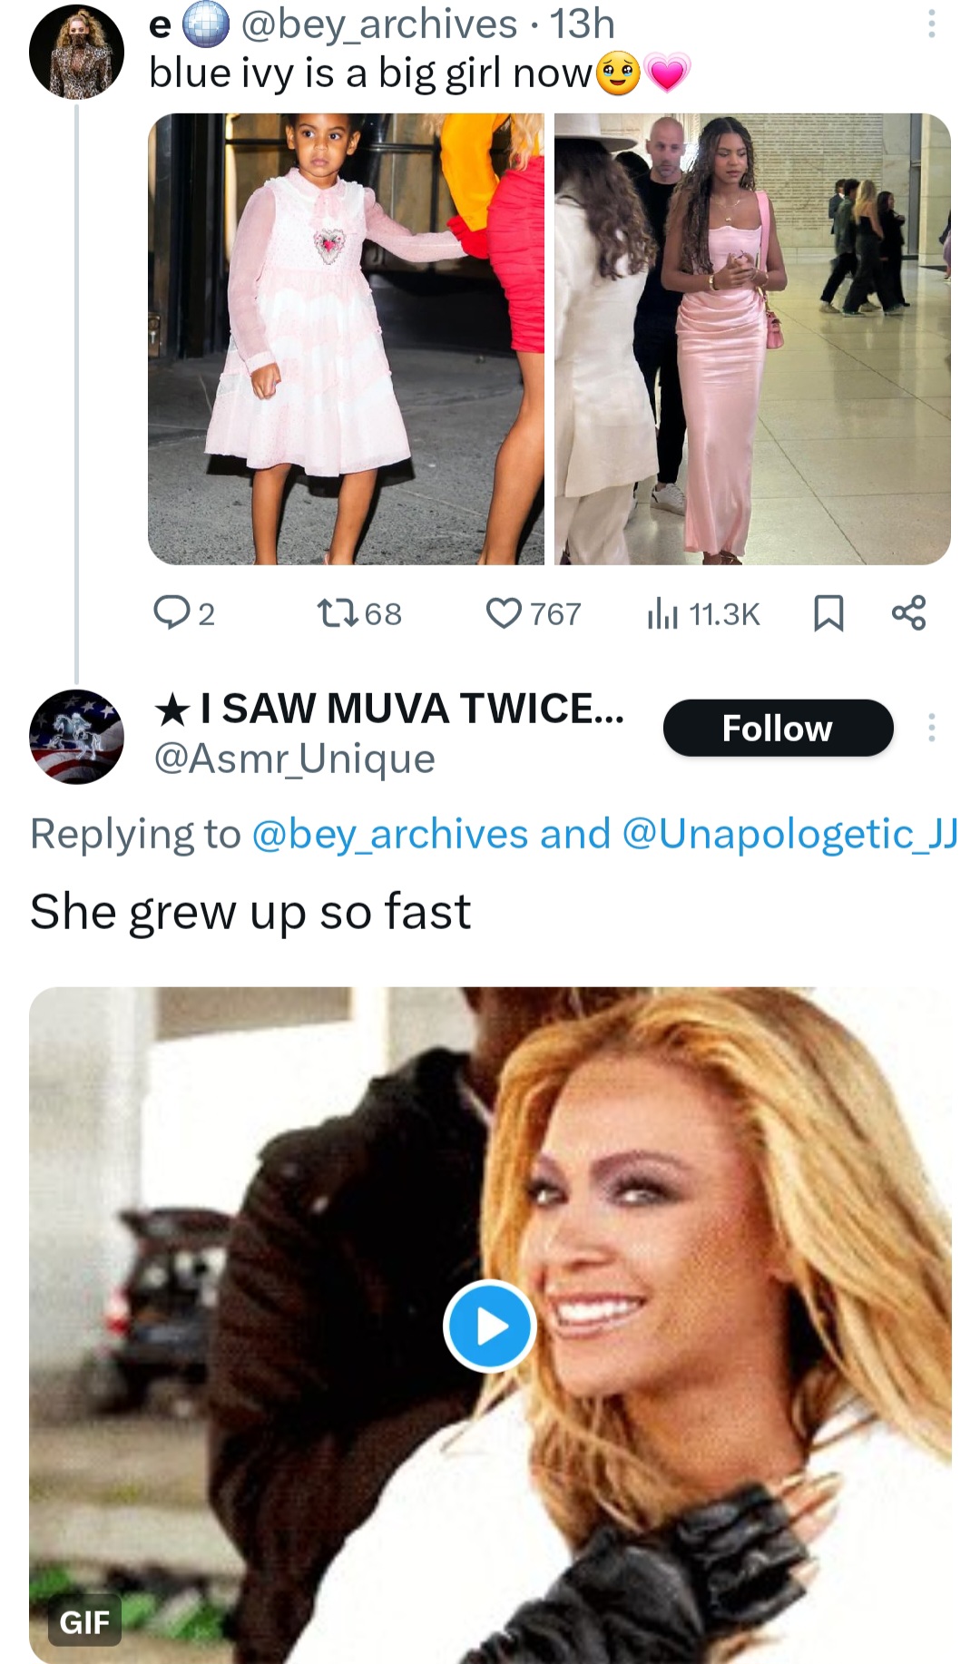This screenshot has height=1664, width=980.
Task: Play the GIF in the reply
Action: click(490, 1326)
